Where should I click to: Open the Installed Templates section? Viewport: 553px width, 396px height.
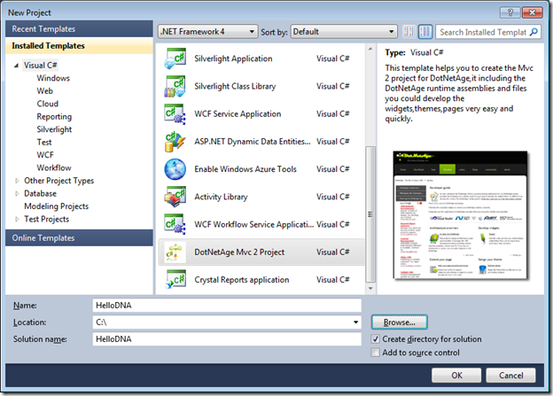(x=80, y=46)
